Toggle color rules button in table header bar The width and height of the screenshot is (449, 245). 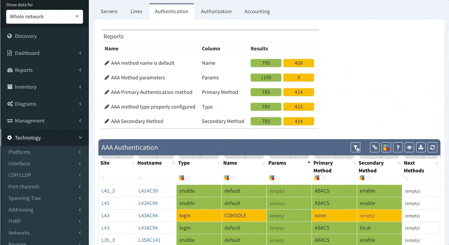(x=386, y=148)
